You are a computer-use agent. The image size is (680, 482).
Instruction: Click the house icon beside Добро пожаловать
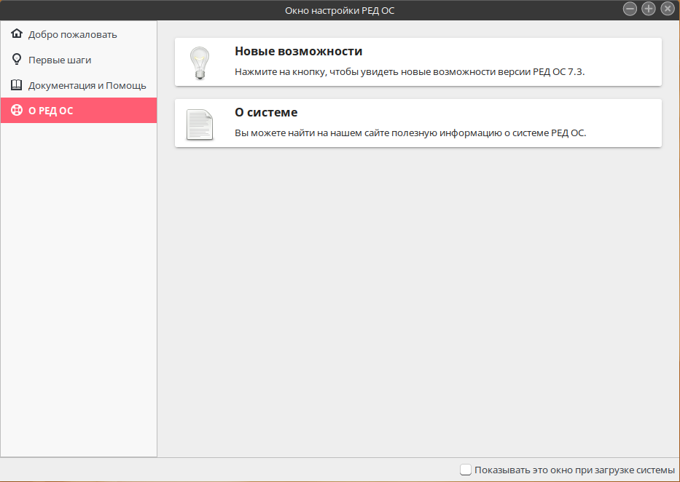pyautogui.click(x=17, y=33)
